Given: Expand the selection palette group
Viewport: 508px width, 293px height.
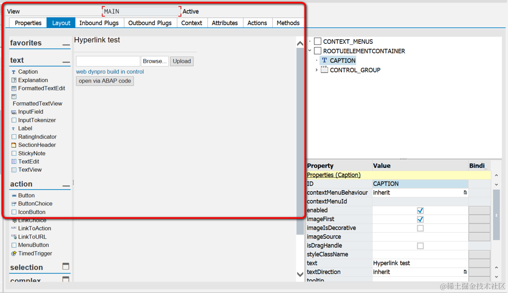Looking at the screenshot, I should click(66, 266).
